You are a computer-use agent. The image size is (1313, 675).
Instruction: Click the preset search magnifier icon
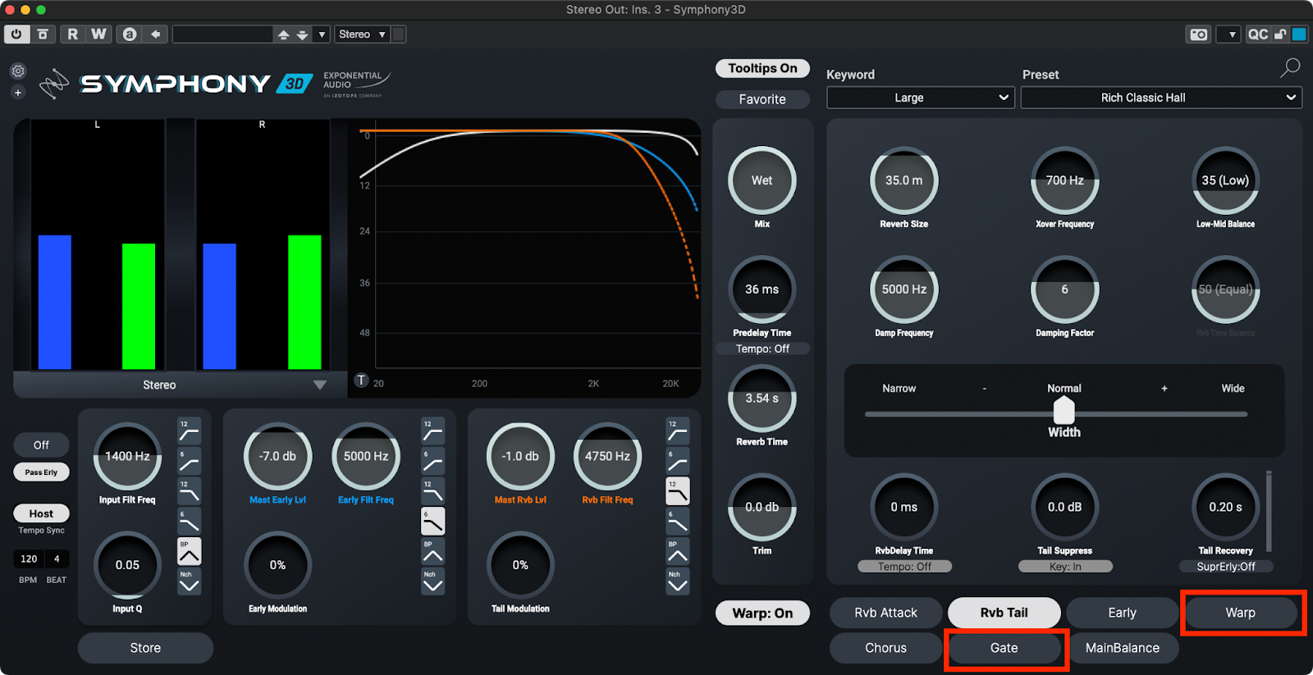click(1290, 68)
